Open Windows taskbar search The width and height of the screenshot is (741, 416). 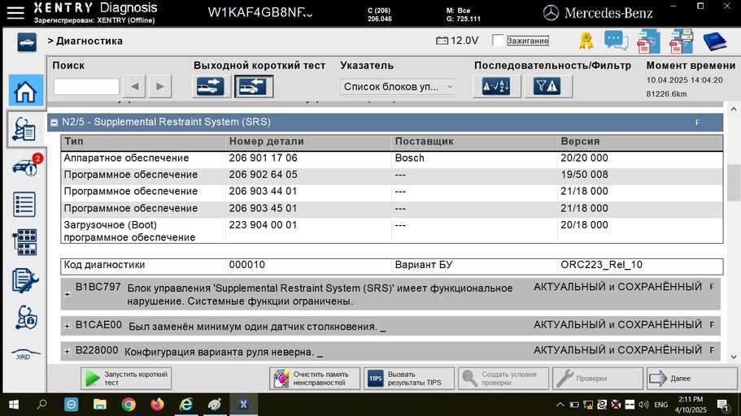tap(42, 405)
